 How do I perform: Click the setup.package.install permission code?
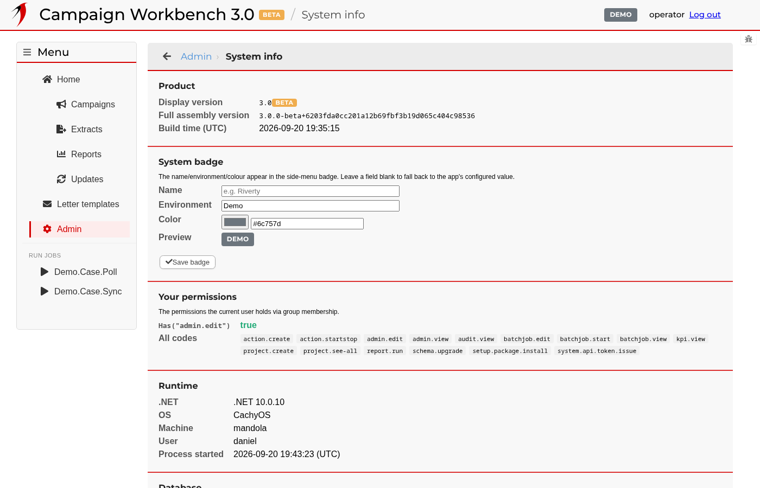[510, 351]
